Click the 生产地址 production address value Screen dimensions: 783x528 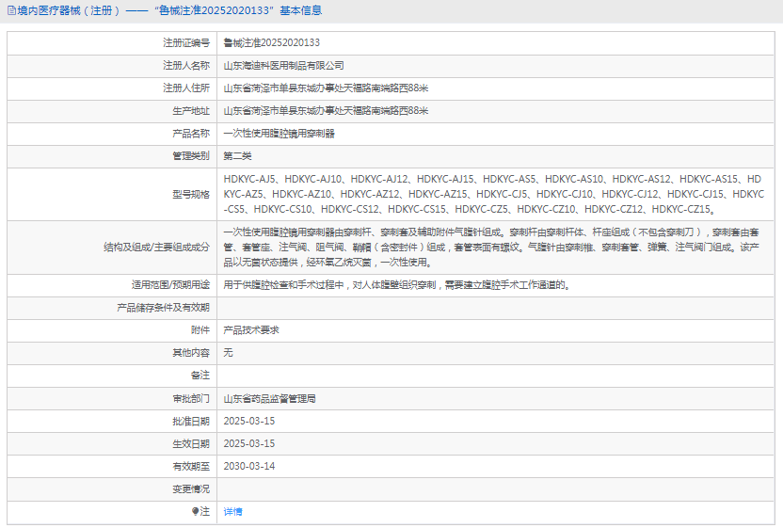(x=326, y=111)
